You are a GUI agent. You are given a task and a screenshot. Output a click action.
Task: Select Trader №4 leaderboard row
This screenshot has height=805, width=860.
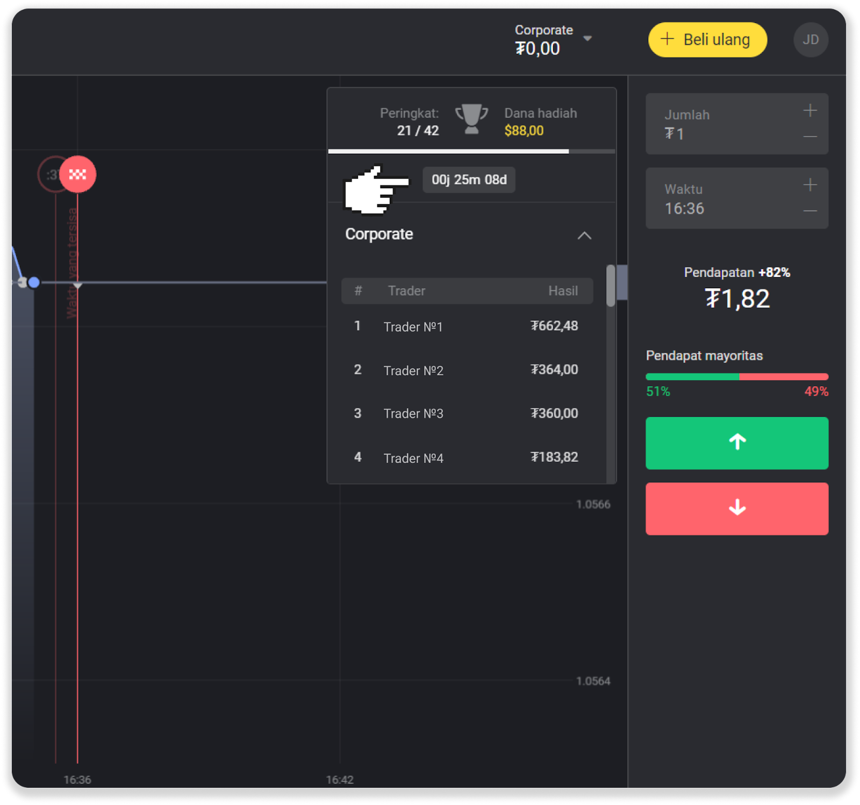(x=467, y=458)
